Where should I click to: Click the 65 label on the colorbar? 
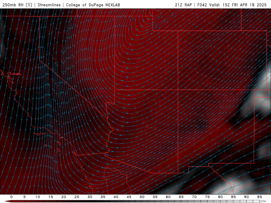click(x=181, y=197)
